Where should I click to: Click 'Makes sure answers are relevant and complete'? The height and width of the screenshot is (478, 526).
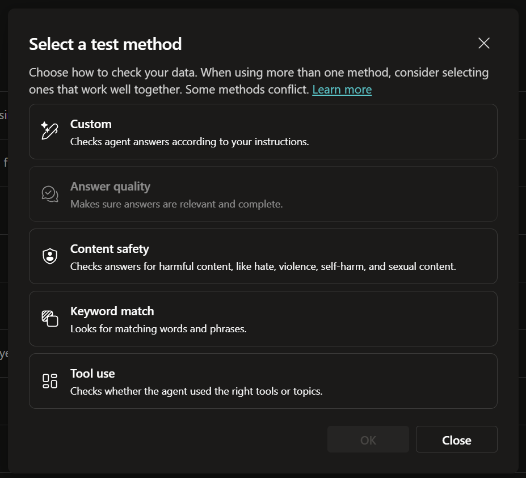click(176, 204)
